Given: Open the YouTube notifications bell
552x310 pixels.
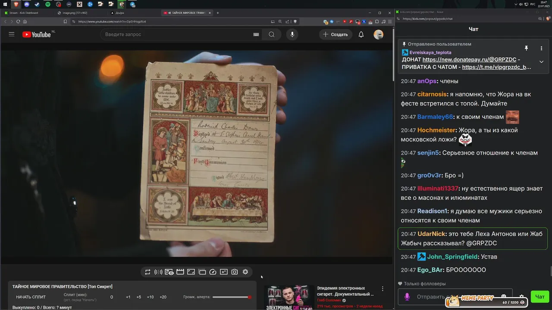Looking at the screenshot, I should point(361,34).
